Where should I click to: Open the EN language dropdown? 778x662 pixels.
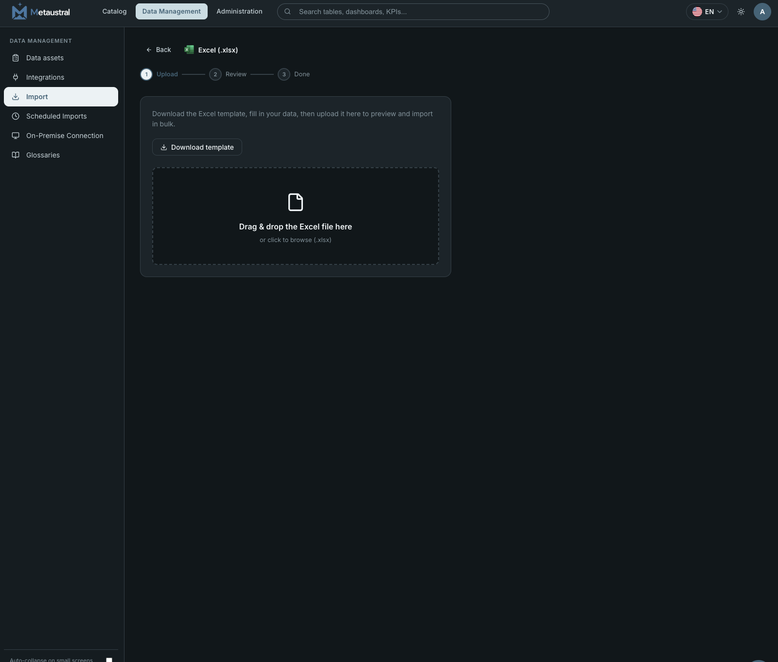pyautogui.click(x=707, y=12)
